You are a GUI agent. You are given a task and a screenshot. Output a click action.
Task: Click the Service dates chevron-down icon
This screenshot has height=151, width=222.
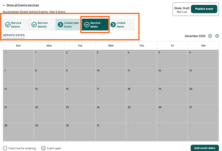[x=87, y=24]
